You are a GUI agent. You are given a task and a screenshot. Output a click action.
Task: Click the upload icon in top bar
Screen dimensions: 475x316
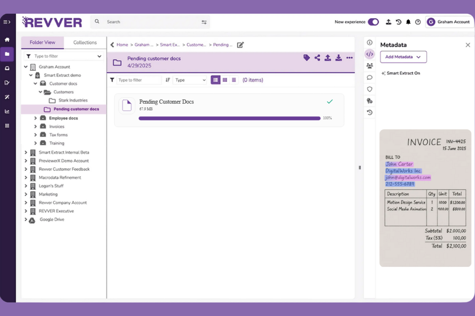click(x=388, y=22)
